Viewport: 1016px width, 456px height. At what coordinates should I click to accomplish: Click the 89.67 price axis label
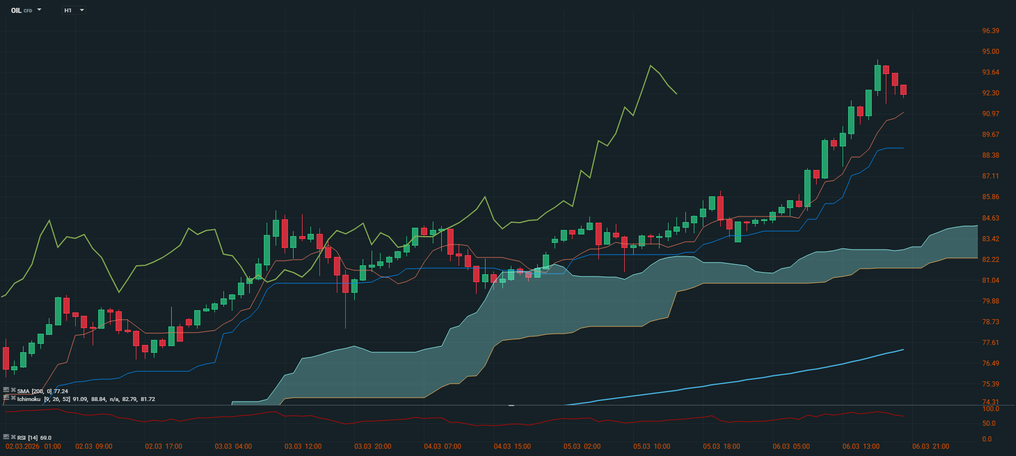(991, 135)
